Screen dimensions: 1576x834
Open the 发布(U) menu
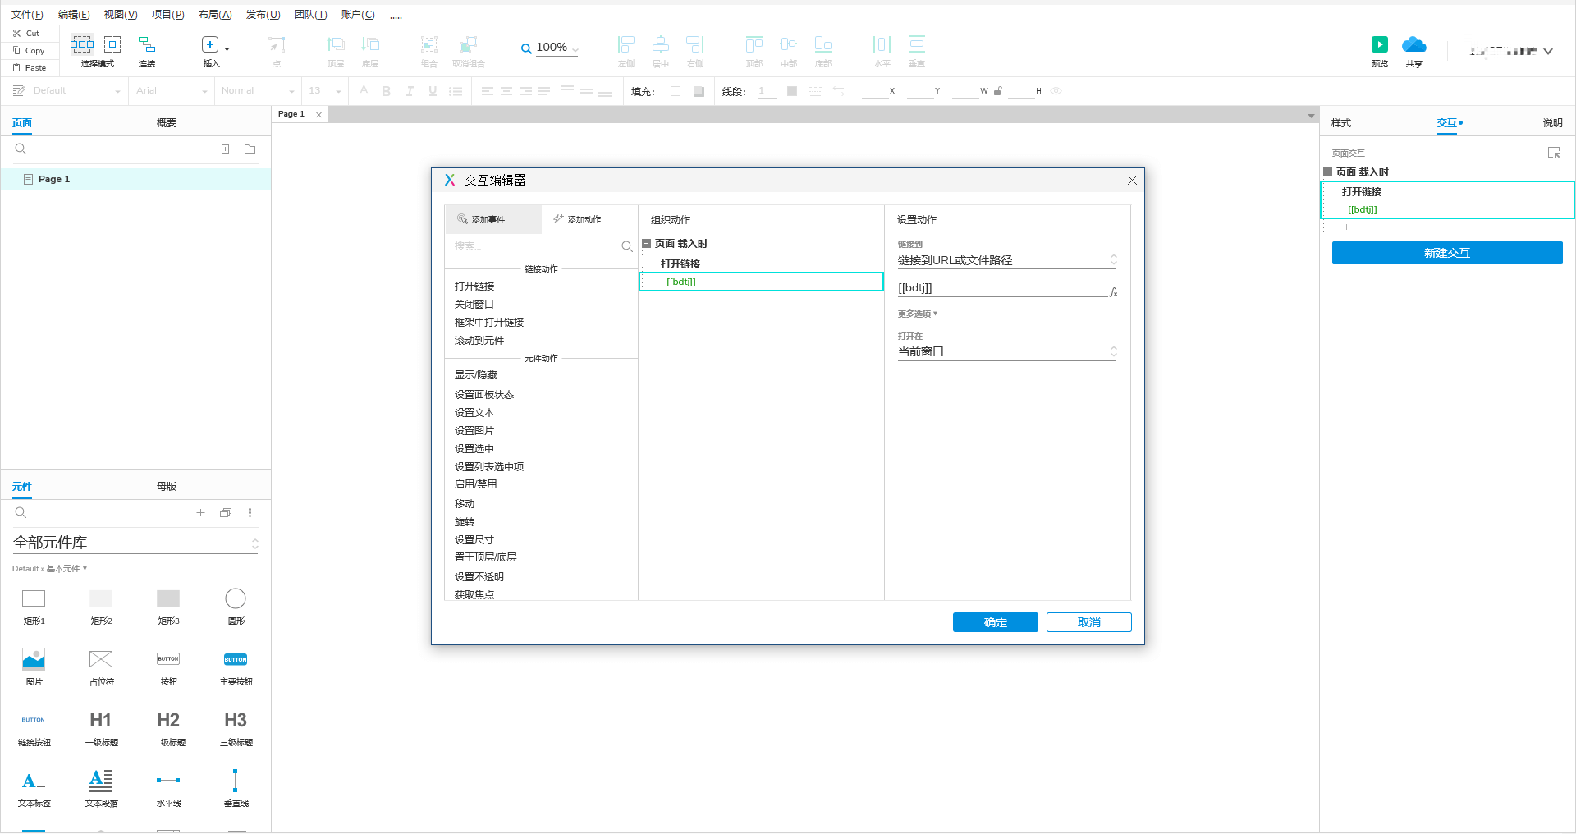(x=263, y=15)
